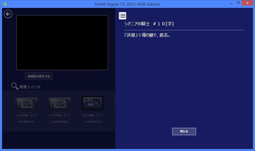Click the 関連コンテンツ magnifier icon
The height and width of the screenshot is (151, 255).
[15, 86]
